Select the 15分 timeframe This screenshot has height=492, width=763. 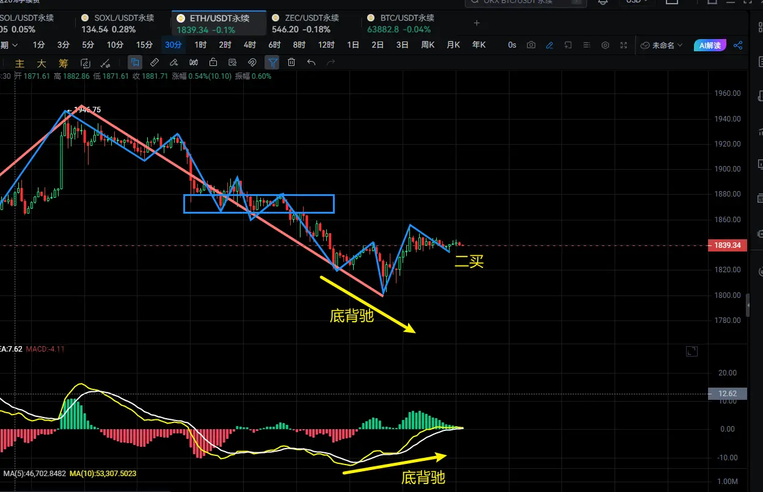(x=144, y=45)
